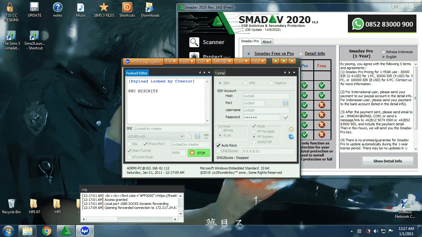This screenshot has width=422, height=237.
Task: Click the orange stop icon beside Mode group
Action: point(291,129)
